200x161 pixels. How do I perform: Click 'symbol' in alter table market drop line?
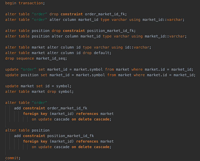click(65, 92)
